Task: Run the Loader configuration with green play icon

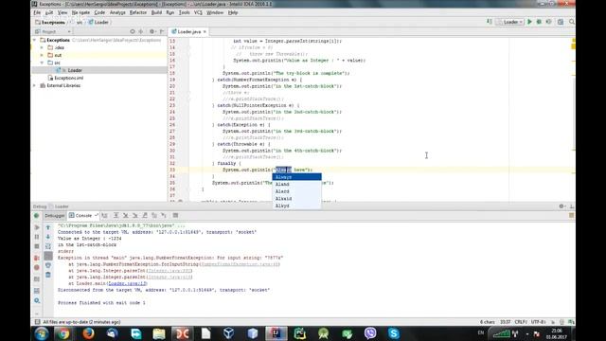Action: 529,22
